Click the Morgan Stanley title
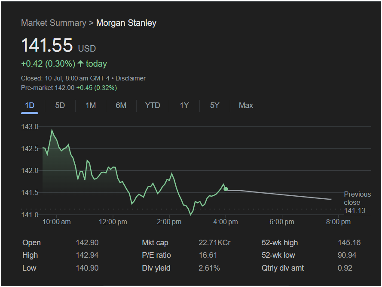The height and width of the screenshot is (287, 382). tap(126, 23)
